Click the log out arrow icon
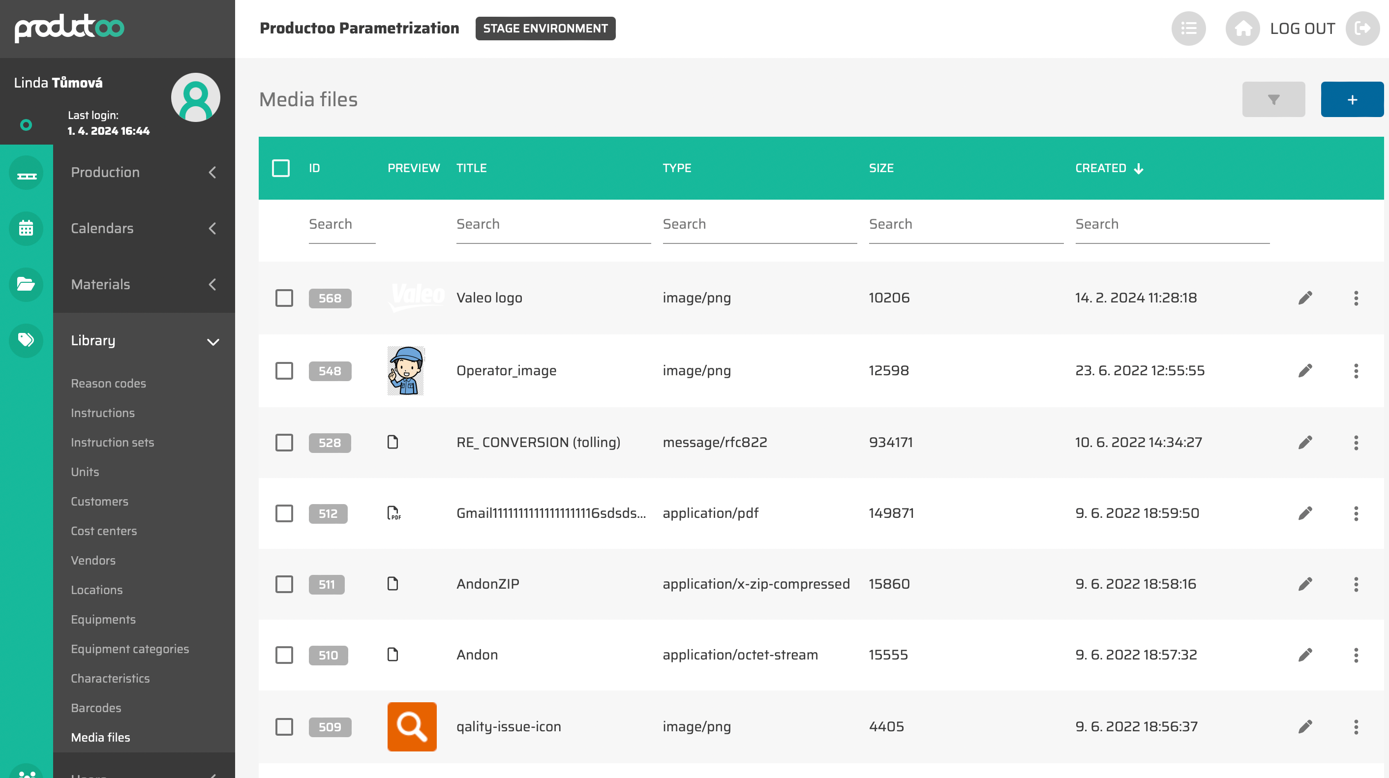1389x778 pixels. pos(1362,29)
